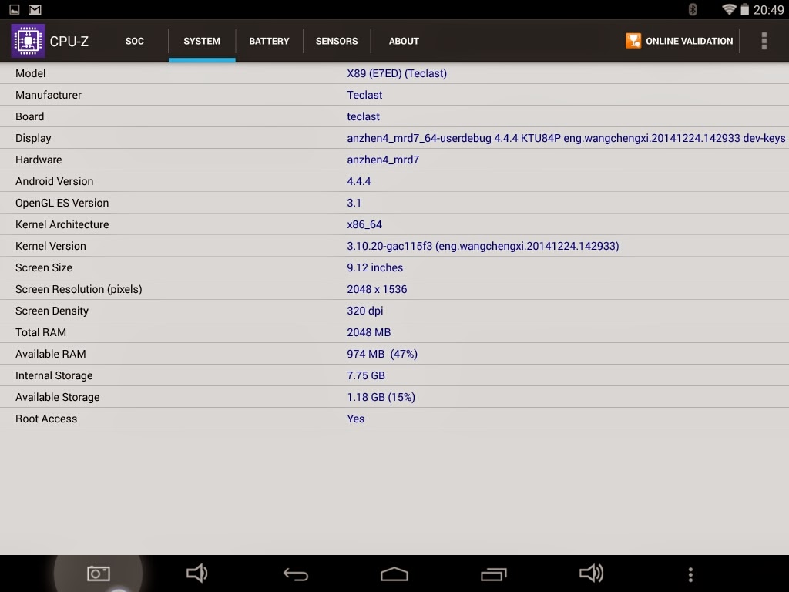Click the ONLINE VALIDATION button

680,41
